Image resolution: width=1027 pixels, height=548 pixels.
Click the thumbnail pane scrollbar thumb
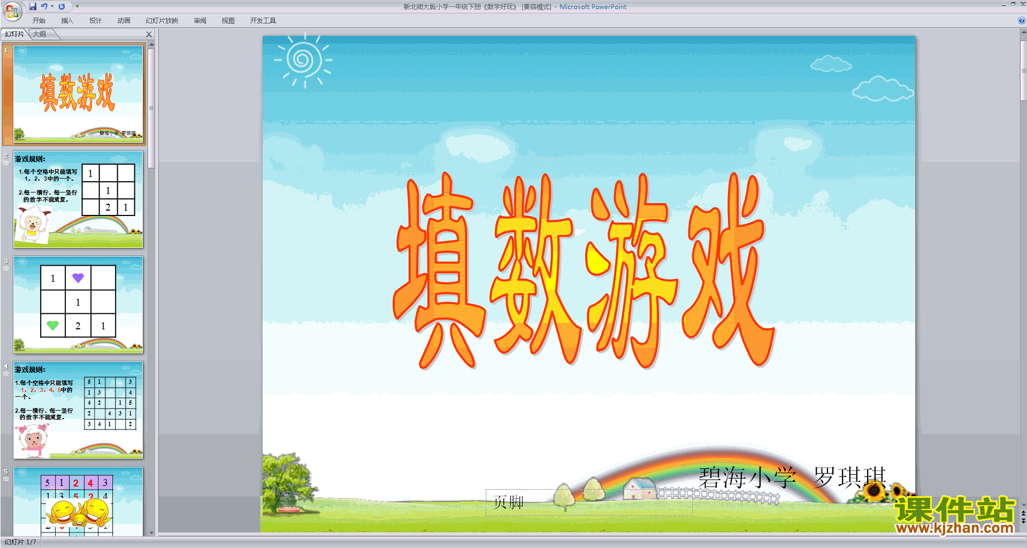click(x=151, y=109)
